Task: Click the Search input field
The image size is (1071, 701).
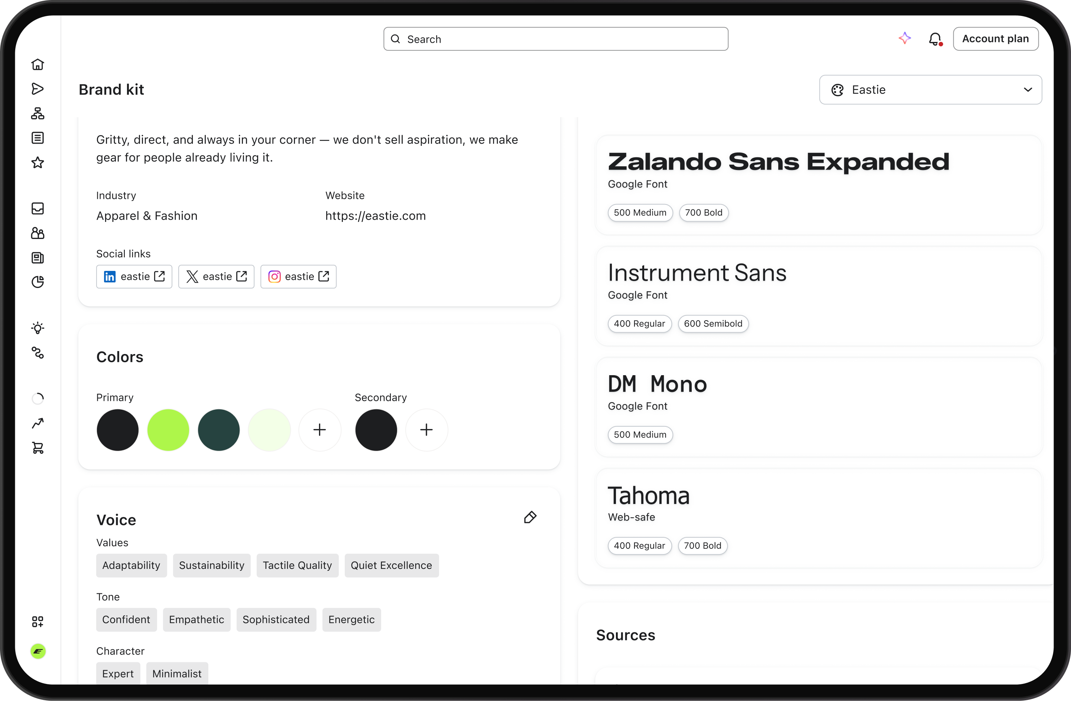Action: click(x=556, y=39)
